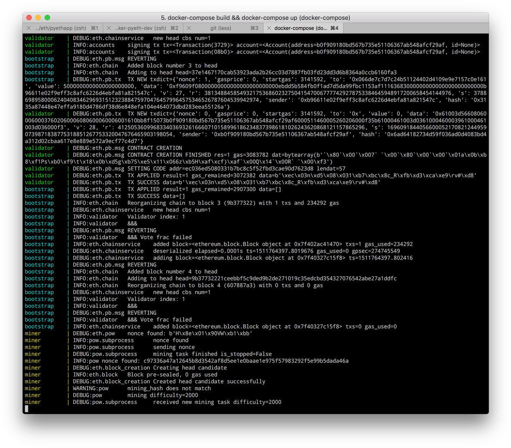The image size is (511, 448).
Task: Close the ..ker-pyeth-dev tab
Action: click(109, 28)
